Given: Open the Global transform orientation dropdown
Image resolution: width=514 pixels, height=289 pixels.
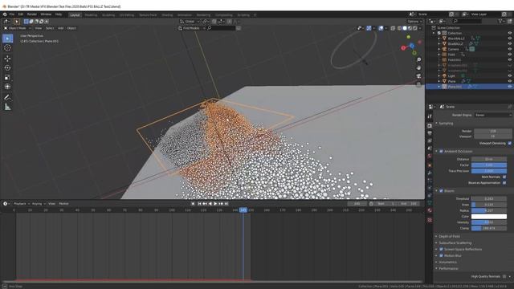Looking at the screenshot, I should coord(190,22).
